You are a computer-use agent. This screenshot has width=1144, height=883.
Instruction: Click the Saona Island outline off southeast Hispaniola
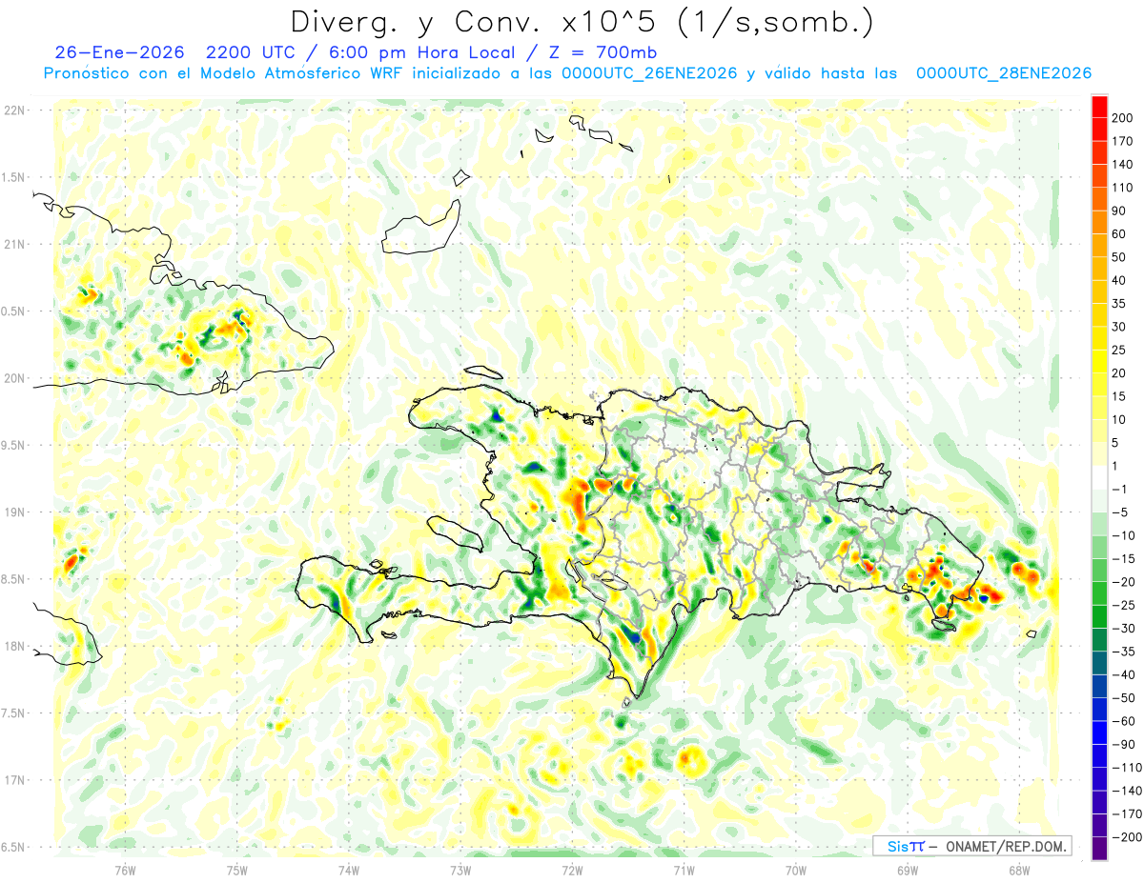point(946,625)
